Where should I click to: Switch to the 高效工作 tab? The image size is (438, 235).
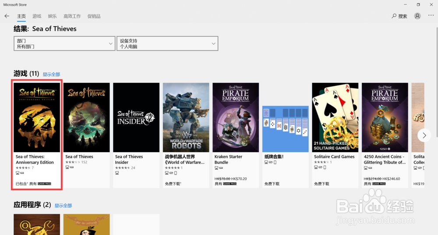[72, 16]
